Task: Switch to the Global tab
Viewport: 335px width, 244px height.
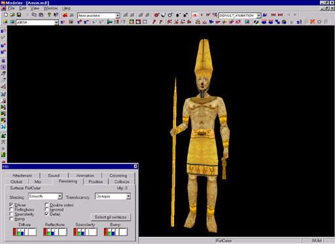Action: pos(16,182)
